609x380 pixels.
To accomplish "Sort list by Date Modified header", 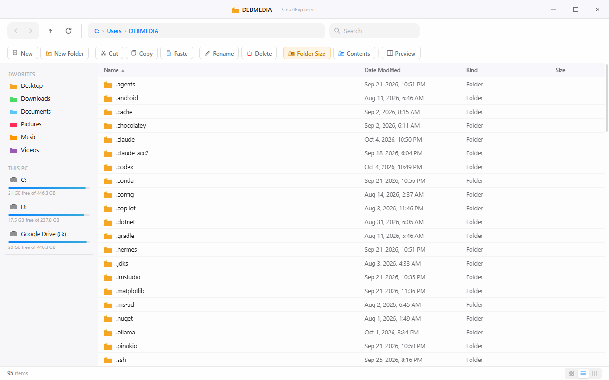I will tap(383, 70).
